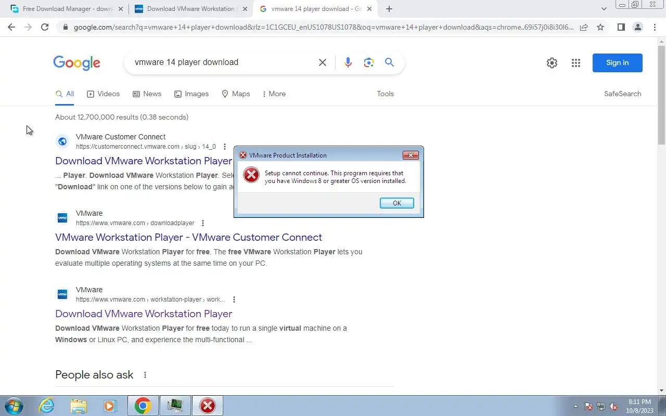Switch to Images results tab
The width and height of the screenshot is (666, 416).
click(191, 94)
